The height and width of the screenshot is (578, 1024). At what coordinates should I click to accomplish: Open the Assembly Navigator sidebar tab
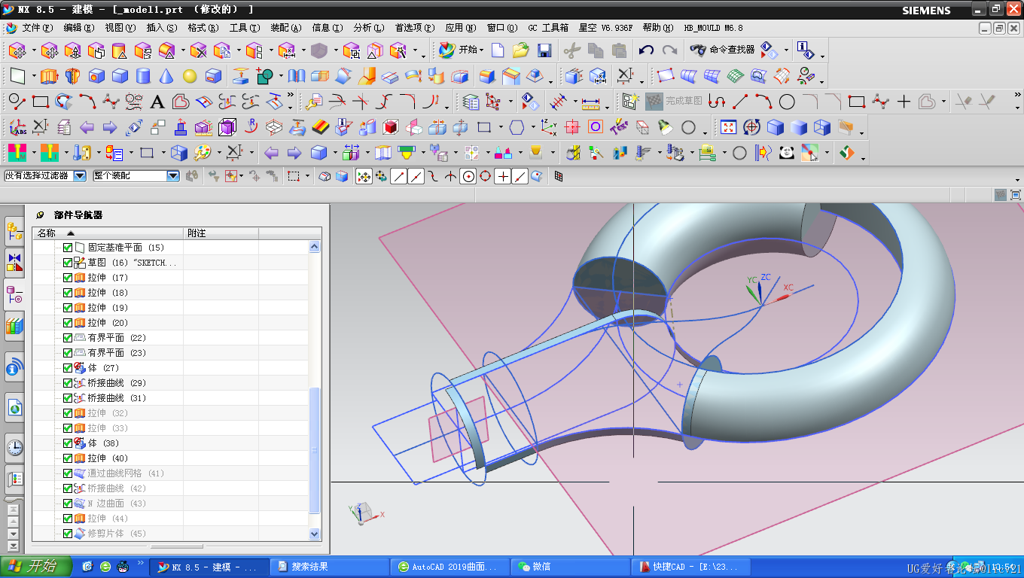coord(14,230)
